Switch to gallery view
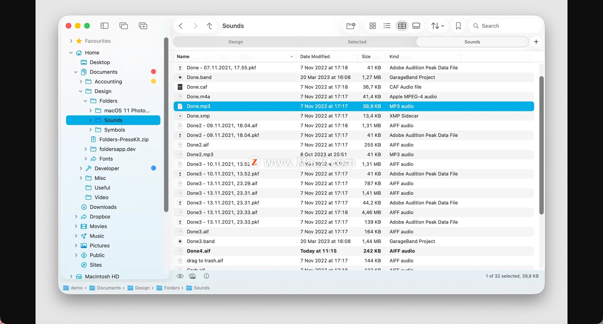603x324 pixels. click(x=416, y=26)
